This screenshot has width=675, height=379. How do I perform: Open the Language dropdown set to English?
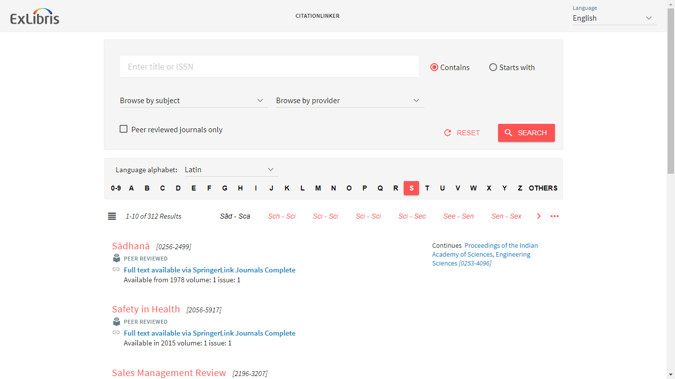click(614, 18)
